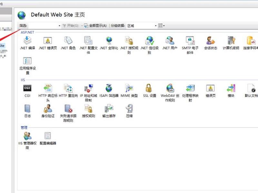
Task: Open .NET 用户 feature
Action: point(170,43)
